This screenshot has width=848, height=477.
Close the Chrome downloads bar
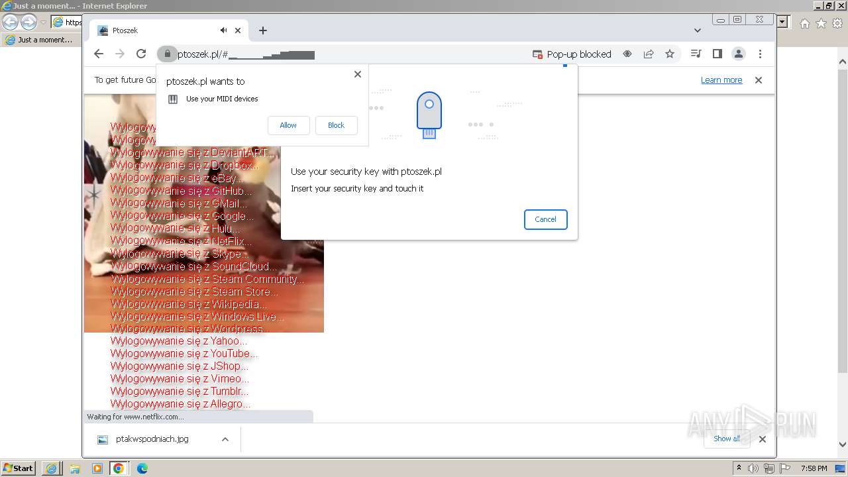pos(762,439)
